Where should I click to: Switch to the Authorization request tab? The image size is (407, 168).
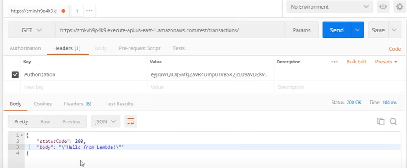[x=25, y=48]
